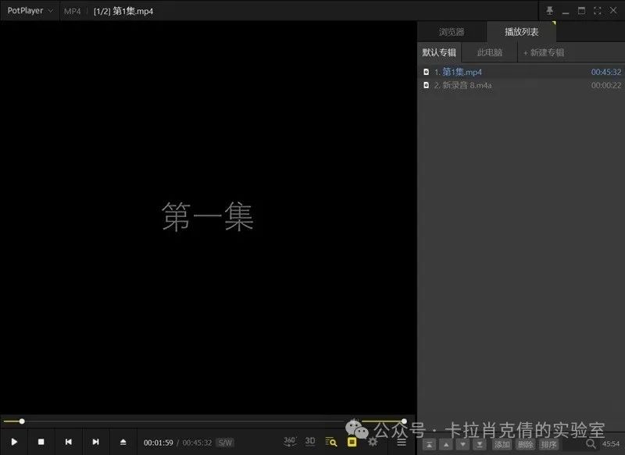Click the Stop playback icon

(x=41, y=443)
